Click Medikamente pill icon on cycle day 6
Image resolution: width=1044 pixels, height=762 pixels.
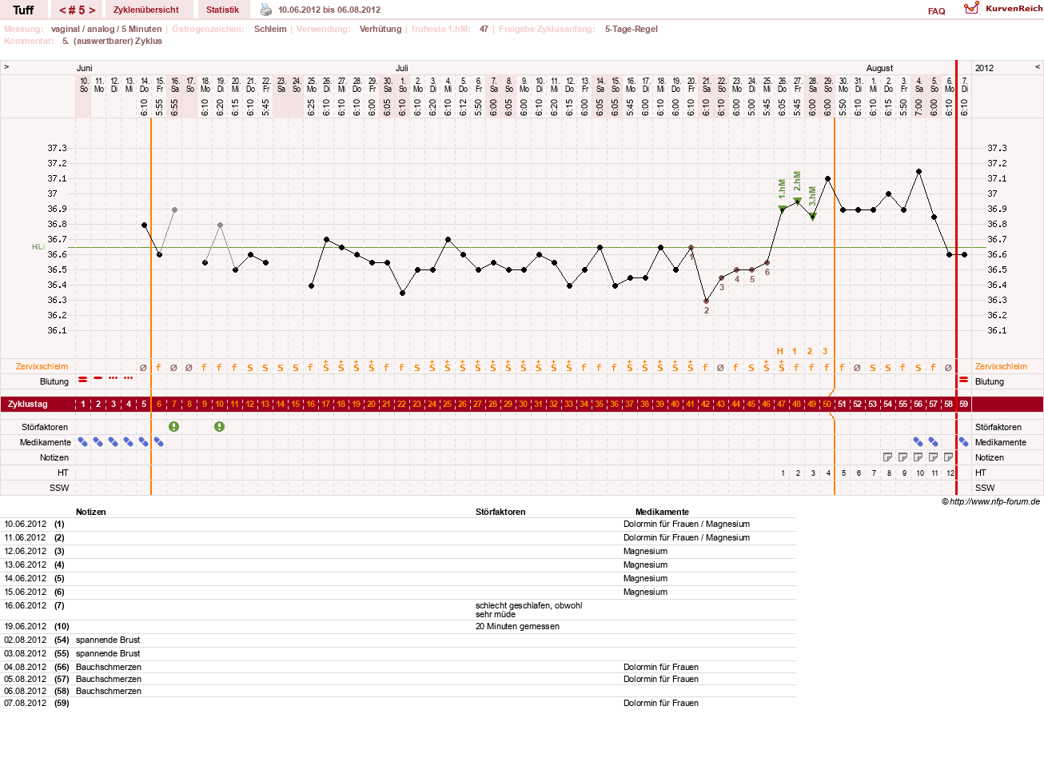tap(158, 442)
